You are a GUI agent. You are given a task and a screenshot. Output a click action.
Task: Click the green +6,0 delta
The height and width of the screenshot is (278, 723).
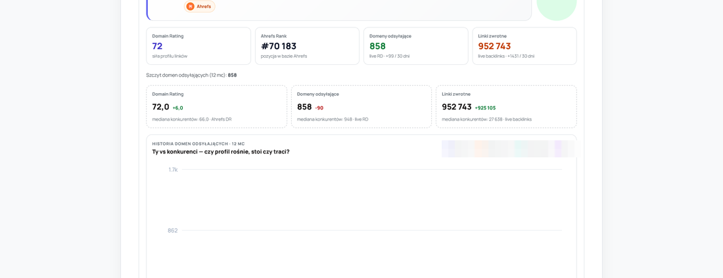(178, 108)
